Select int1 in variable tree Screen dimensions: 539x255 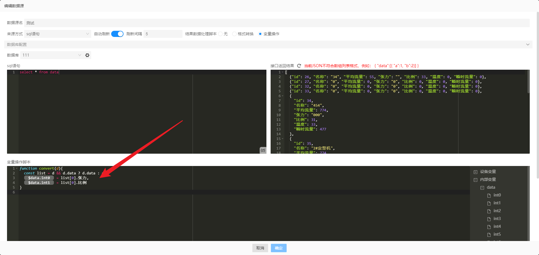(x=497, y=203)
